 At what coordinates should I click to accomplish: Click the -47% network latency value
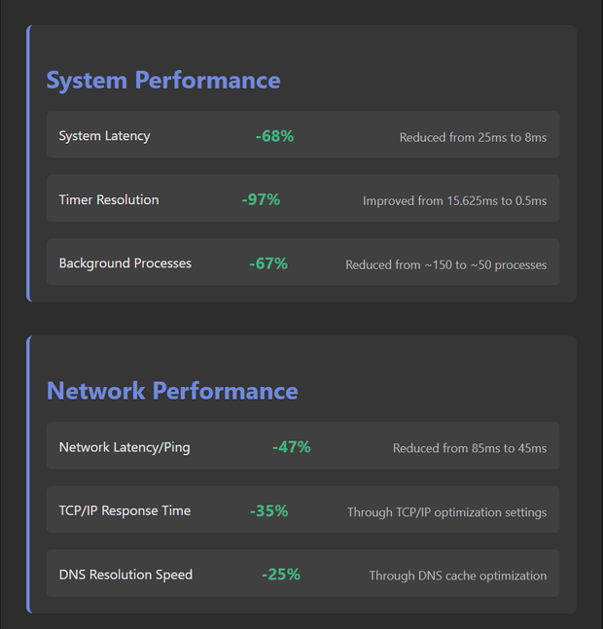(291, 447)
